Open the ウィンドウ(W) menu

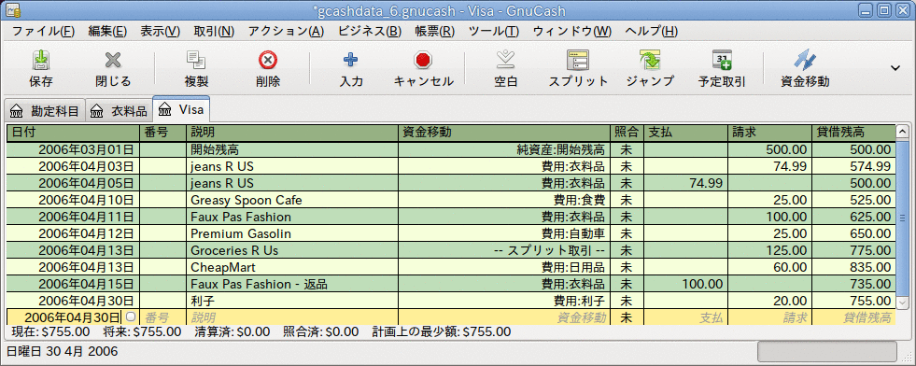point(571,31)
